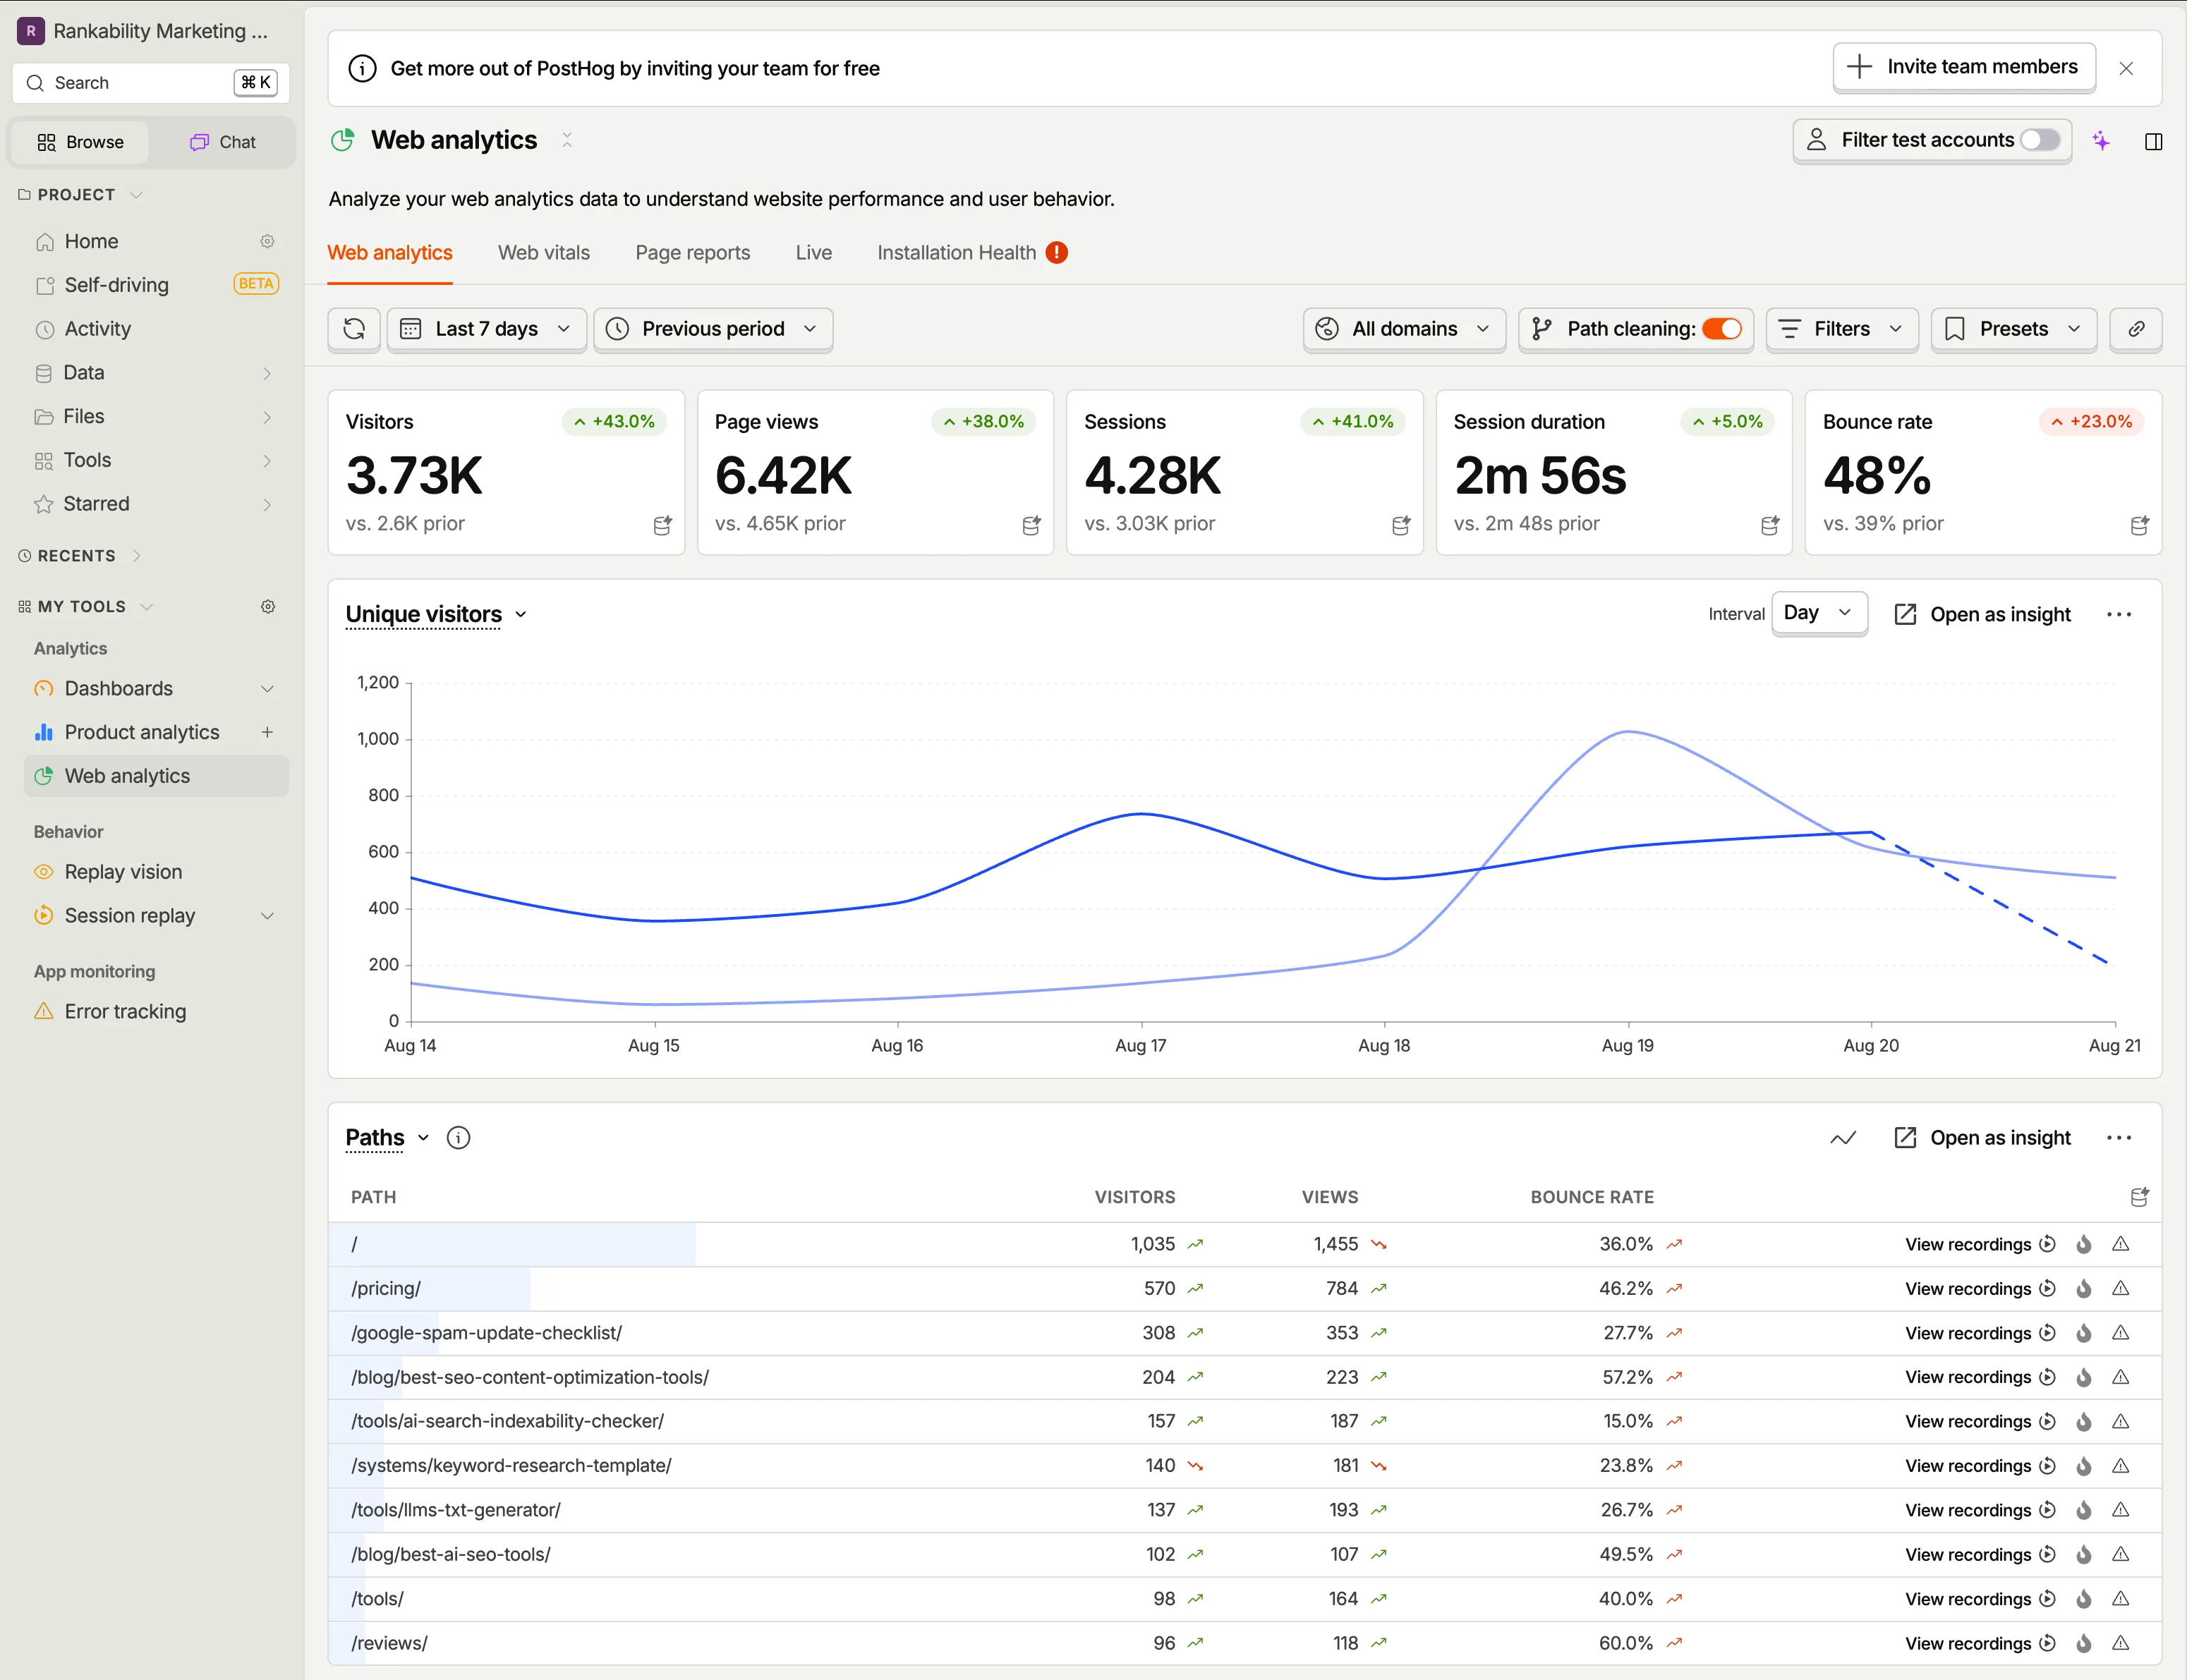This screenshot has width=2187, height=1680.
Task: Open the Presets dropdown
Action: click(x=2014, y=329)
